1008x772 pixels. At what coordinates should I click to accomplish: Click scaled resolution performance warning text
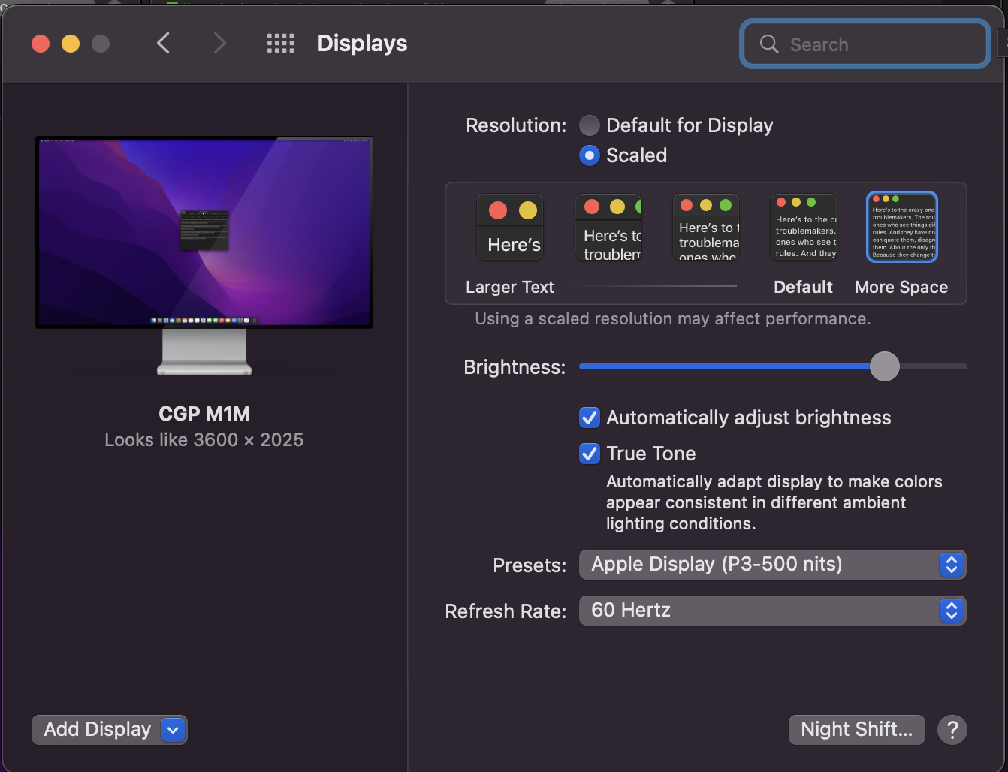(x=673, y=319)
